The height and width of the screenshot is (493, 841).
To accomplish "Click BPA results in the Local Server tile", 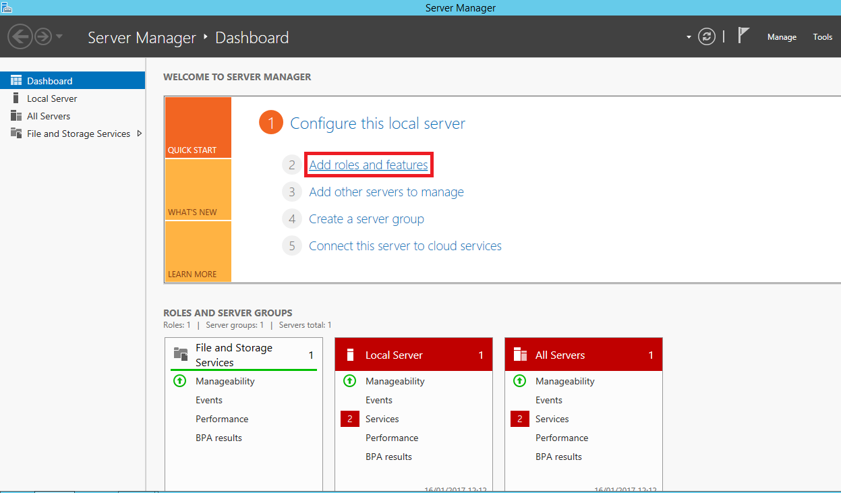I will (x=388, y=457).
